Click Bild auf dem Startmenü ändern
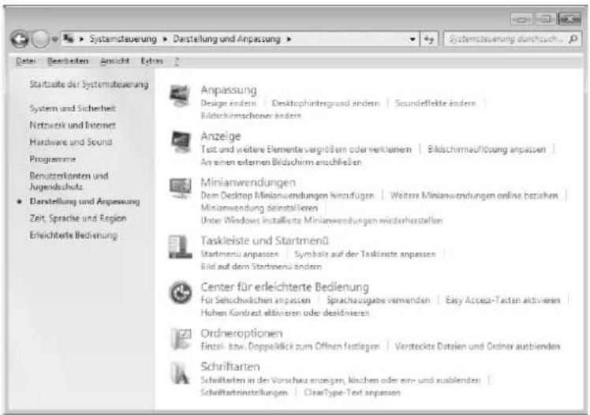 [x=261, y=267]
